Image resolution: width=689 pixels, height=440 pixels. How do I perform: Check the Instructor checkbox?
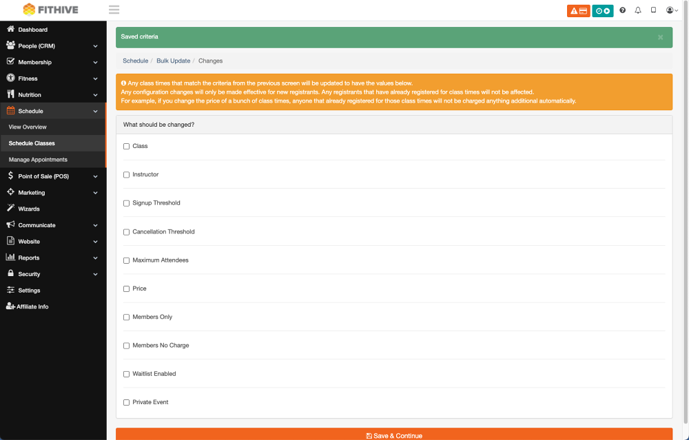pos(126,175)
